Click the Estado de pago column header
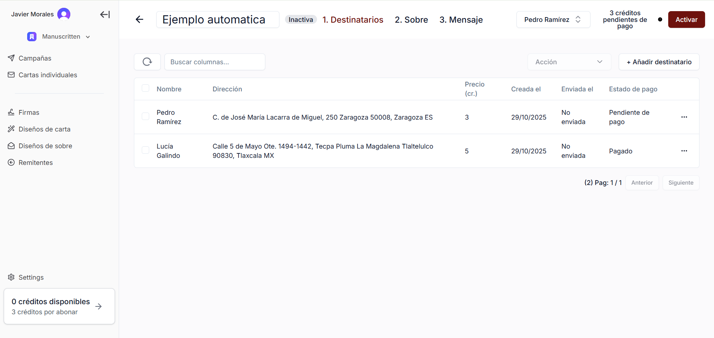The height and width of the screenshot is (338, 714). point(633,89)
